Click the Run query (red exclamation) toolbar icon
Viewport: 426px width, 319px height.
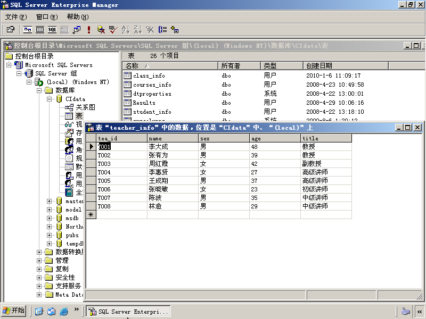tap(89, 30)
